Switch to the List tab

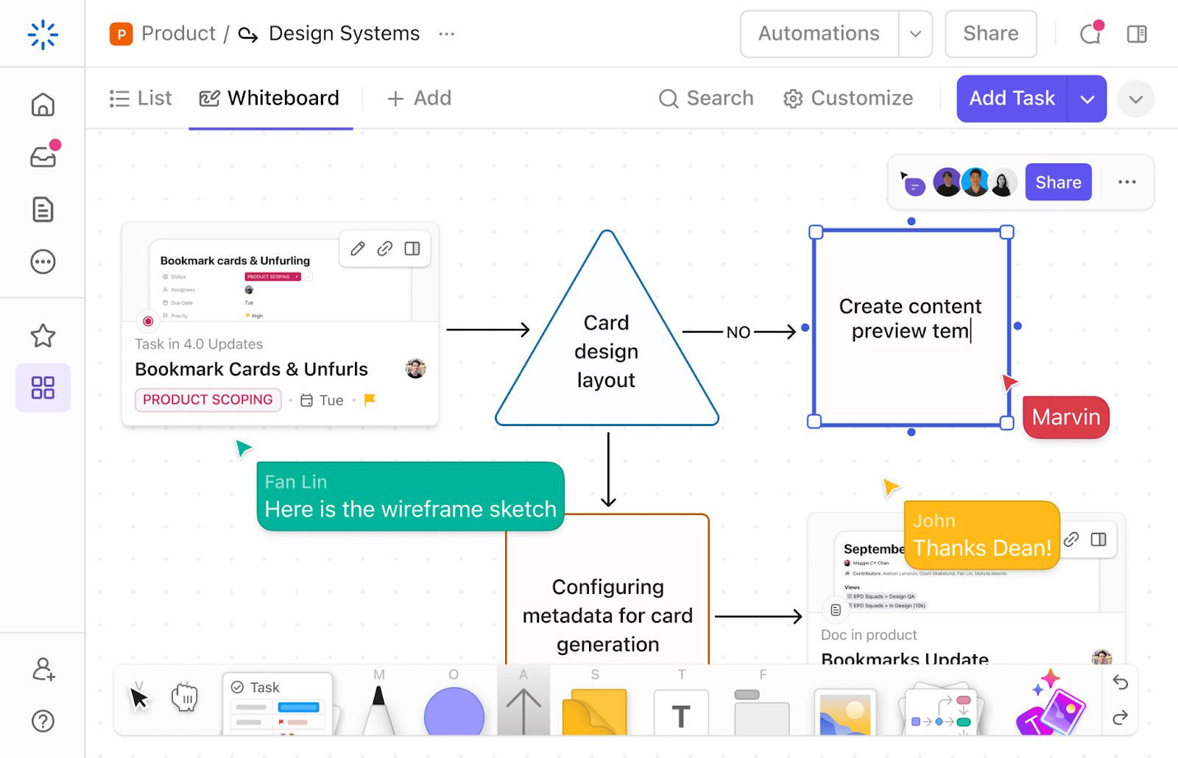(x=140, y=98)
